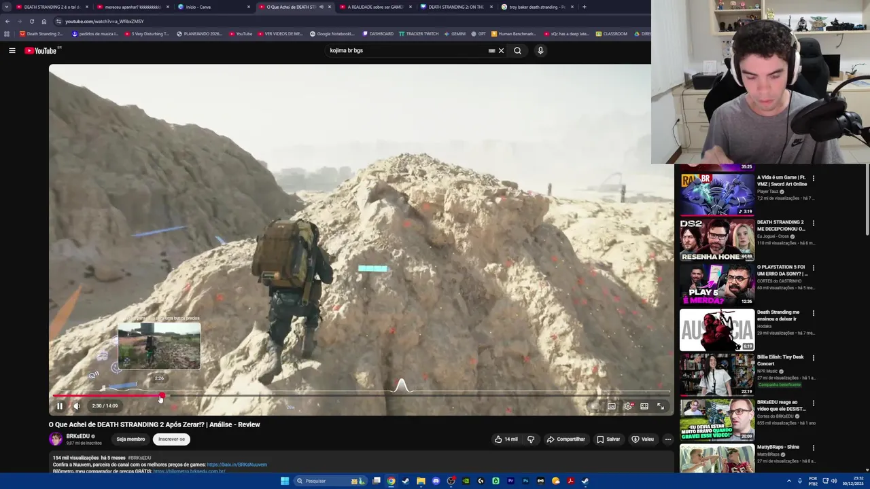Switch to the 'DEATH STRANDING 2 é o tal' tab
The width and height of the screenshot is (870, 489).
click(52, 7)
